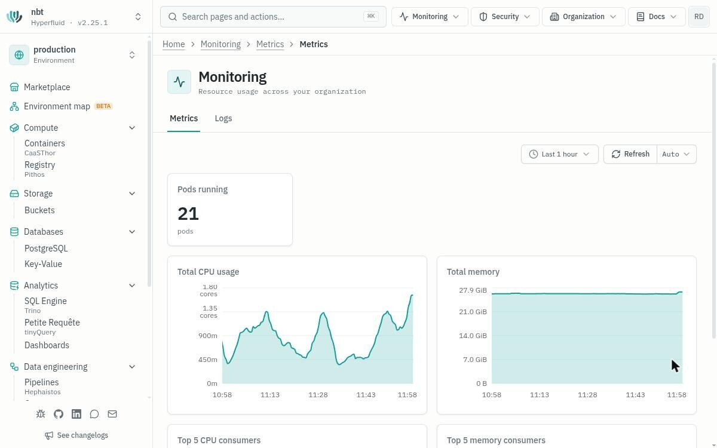The width and height of the screenshot is (717, 448).
Task: Click the RD user avatar button
Action: [699, 17]
